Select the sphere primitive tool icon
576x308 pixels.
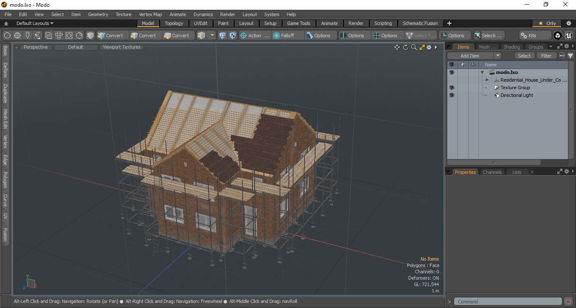17,36
